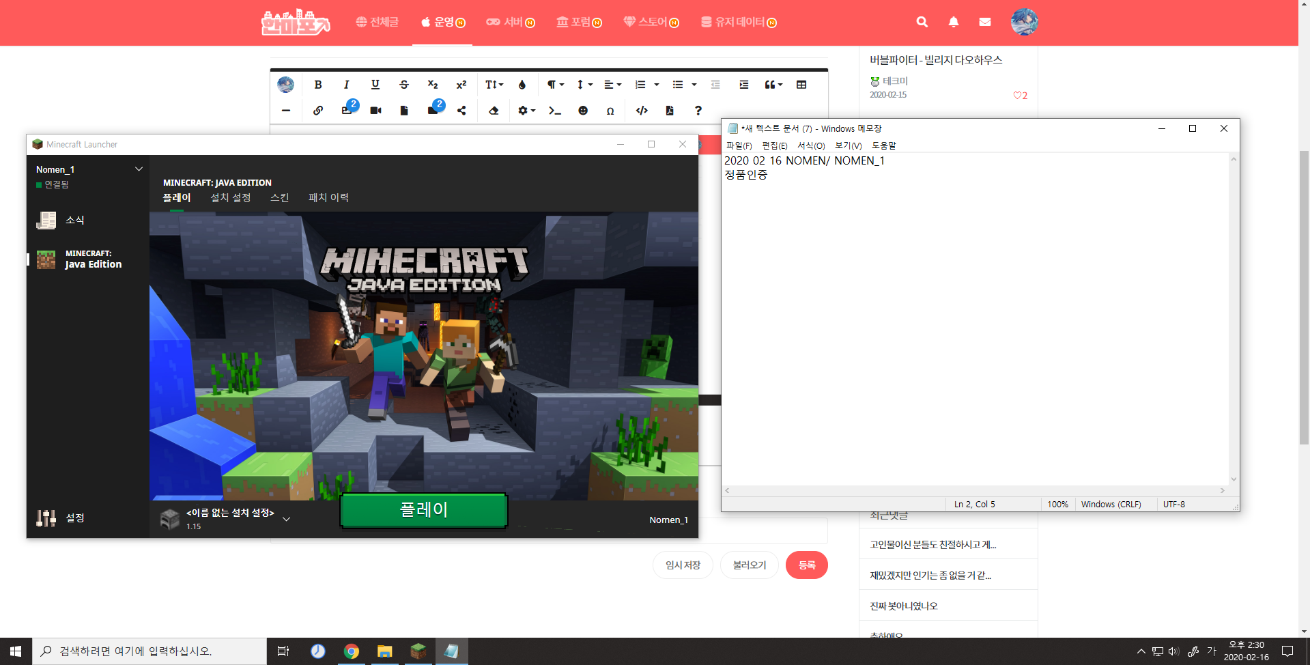Open the folder icon with badge

(x=433, y=111)
